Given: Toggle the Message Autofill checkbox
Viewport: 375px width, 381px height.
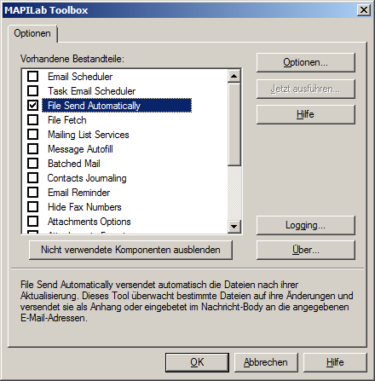Looking at the screenshot, I should (x=32, y=149).
